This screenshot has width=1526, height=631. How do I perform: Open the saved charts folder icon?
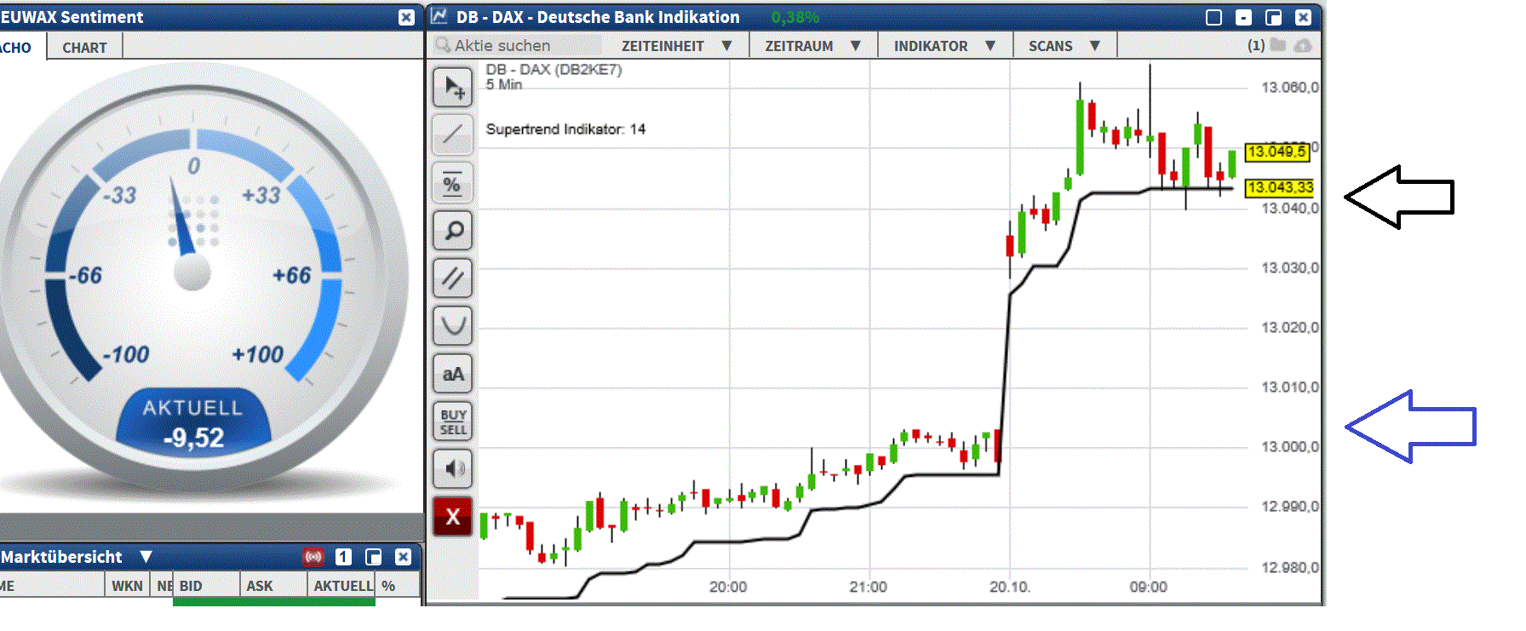pyautogui.click(x=1278, y=45)
